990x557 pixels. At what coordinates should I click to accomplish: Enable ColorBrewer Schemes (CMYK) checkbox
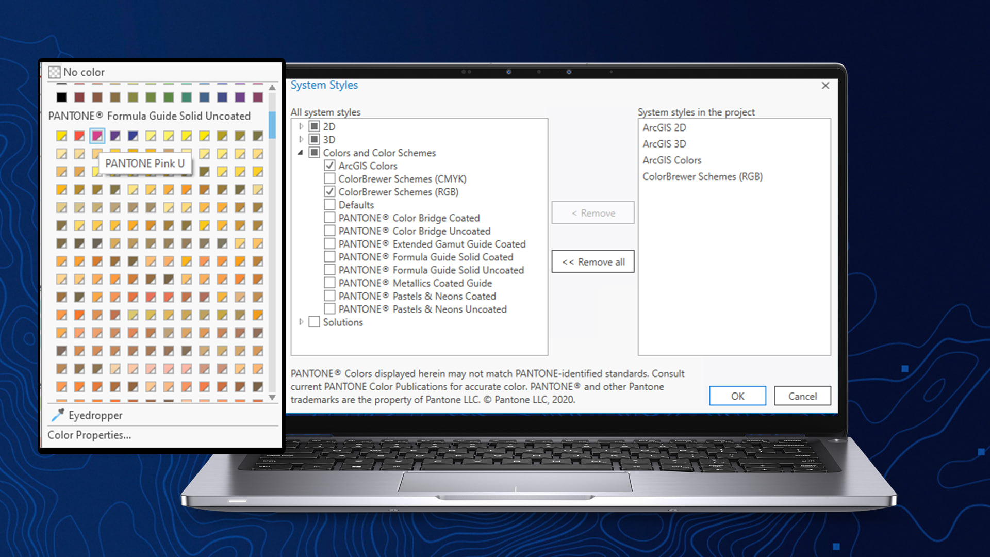[x=329, y=178]
